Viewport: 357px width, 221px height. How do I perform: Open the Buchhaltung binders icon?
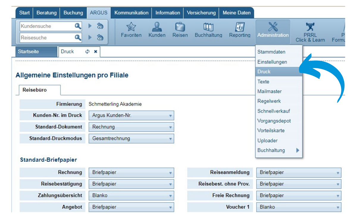click(208, 27)
